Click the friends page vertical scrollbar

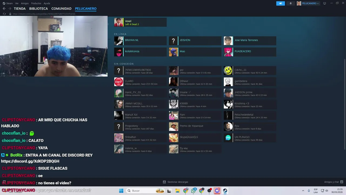coord(344,104)
